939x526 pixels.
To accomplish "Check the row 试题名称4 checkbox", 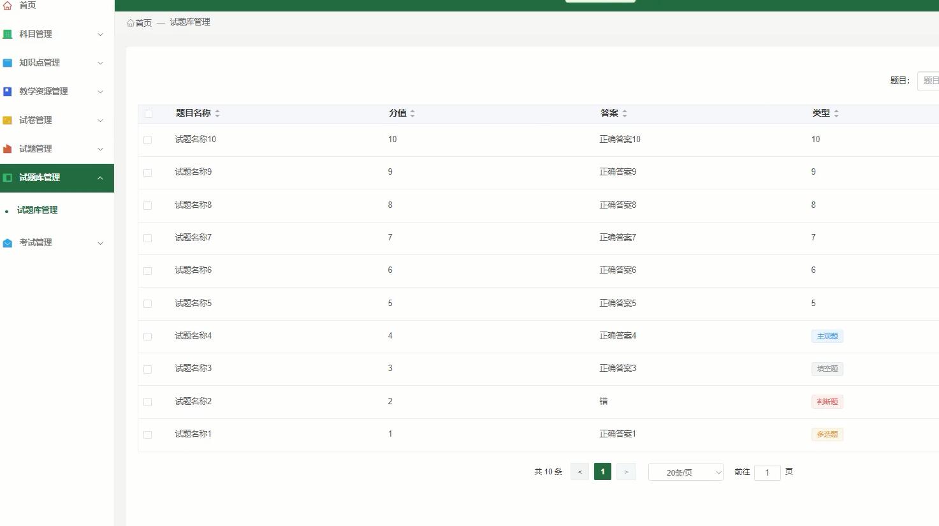I will click(148, 336).
